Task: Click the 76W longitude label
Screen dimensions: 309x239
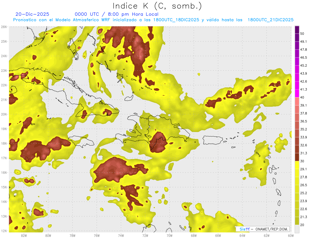Action: point(97,235)
